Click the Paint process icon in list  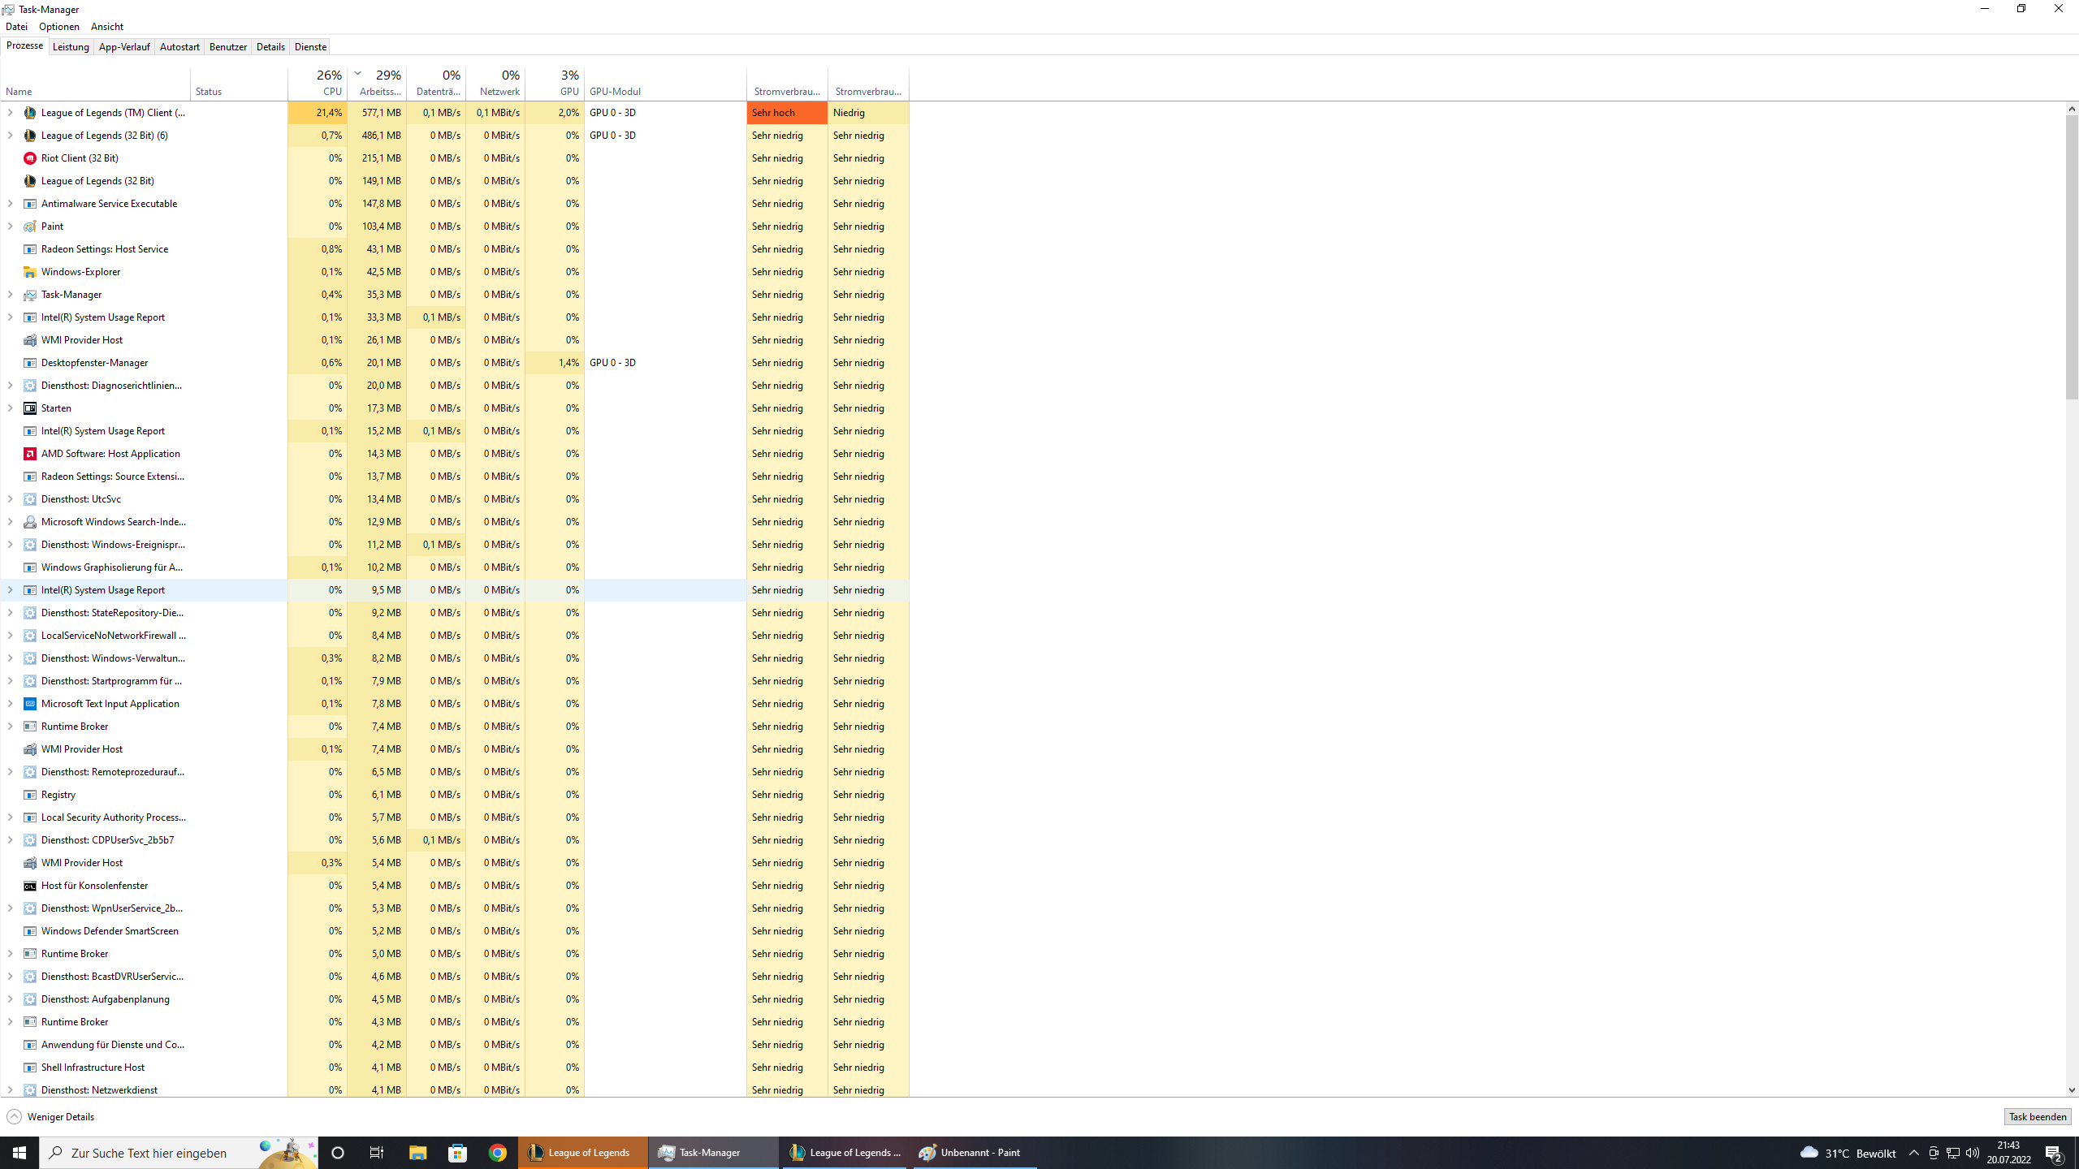30,226
